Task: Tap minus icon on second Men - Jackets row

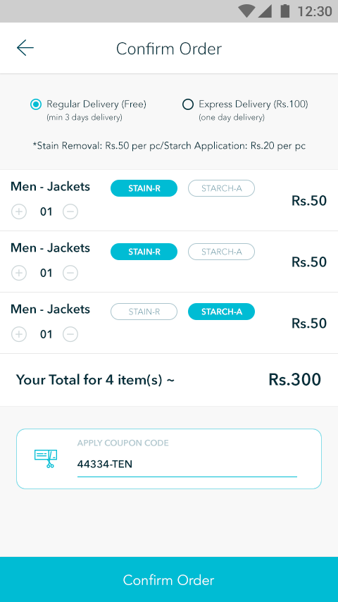Action: [x=70, y=273]
